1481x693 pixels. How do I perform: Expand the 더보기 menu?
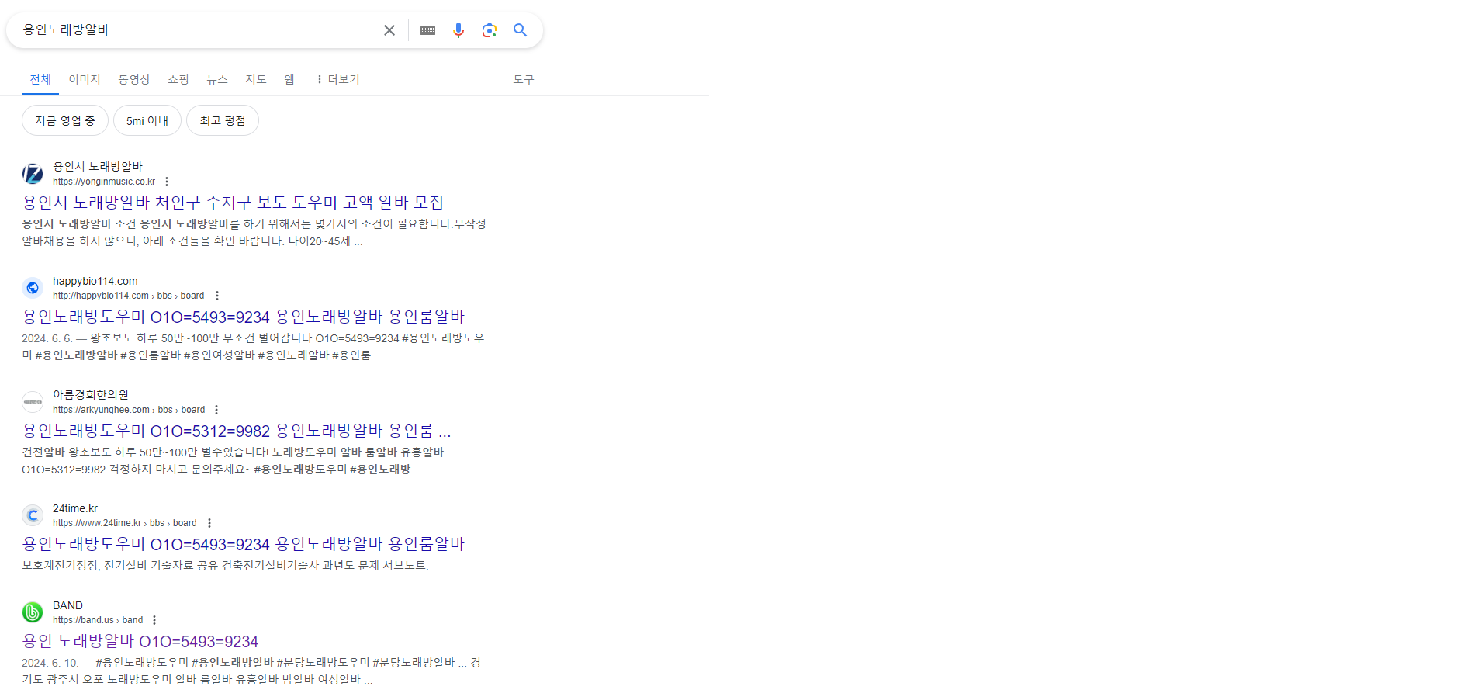coord(337,79)
